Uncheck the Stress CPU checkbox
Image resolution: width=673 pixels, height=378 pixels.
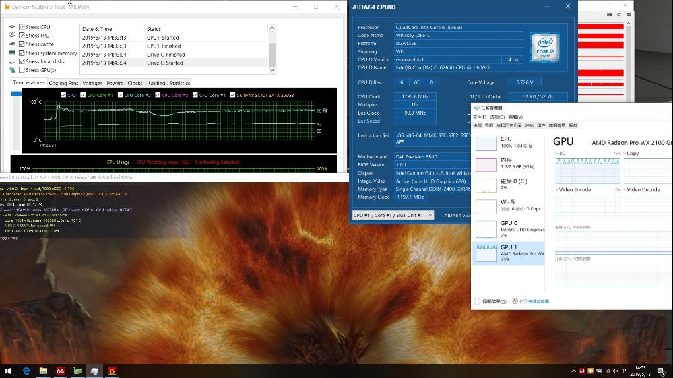(22, 27)
